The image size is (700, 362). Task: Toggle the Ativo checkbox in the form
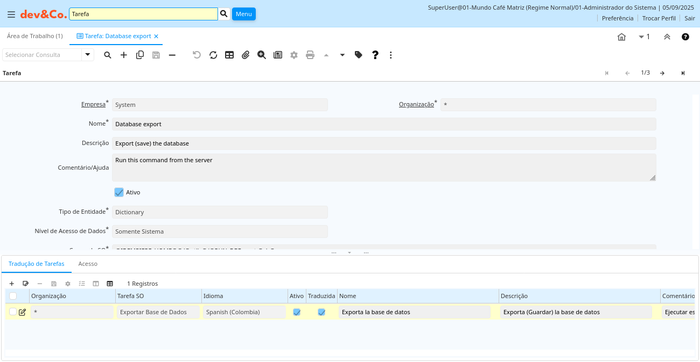(x=119, y=192)
